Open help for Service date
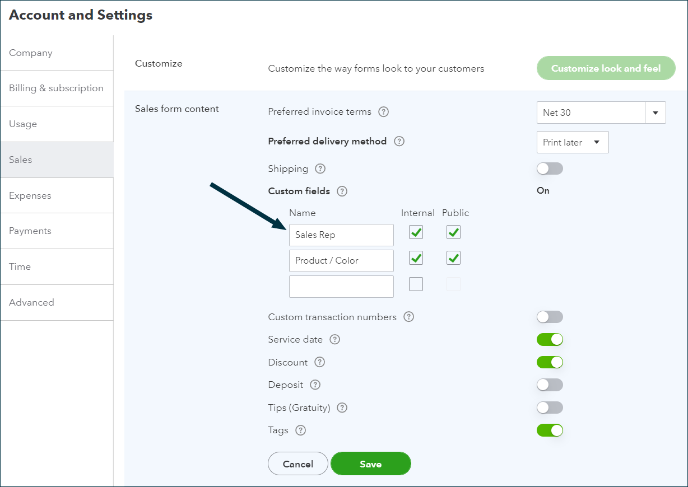Image resolution: width=688 pixels, height=487 pixels. tap(334, 339)
